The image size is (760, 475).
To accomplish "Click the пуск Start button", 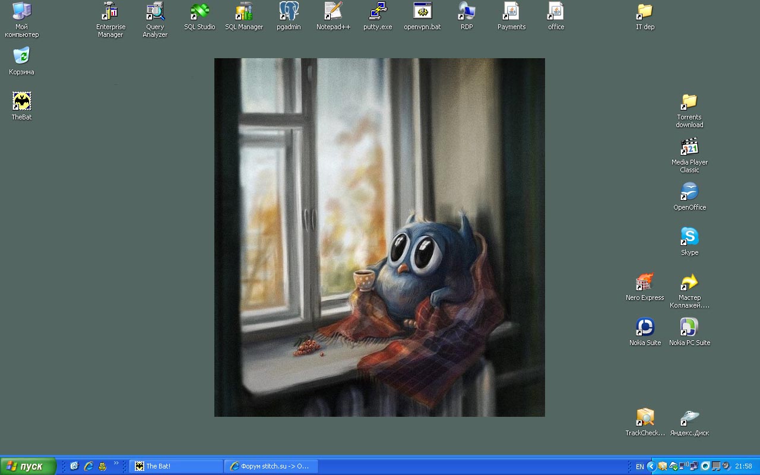I will [28, 466].
